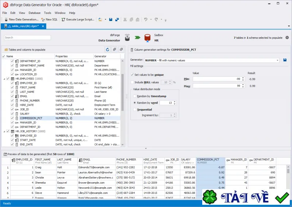Click the HR.EMPLOYEES table icon

[12, 78]
